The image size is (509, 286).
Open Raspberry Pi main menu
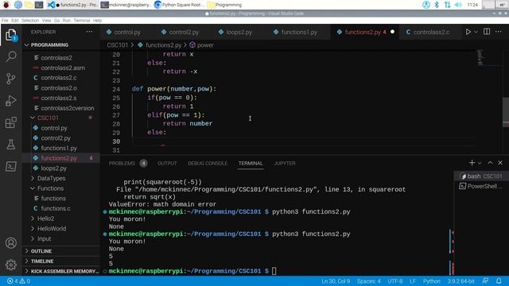(6, 5)
